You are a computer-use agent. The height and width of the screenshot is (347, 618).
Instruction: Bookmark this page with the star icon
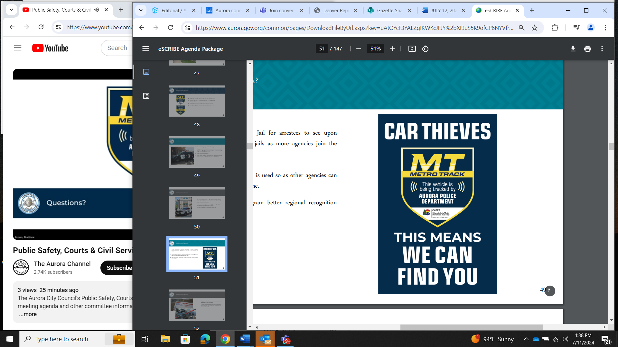tap(535, 28)
